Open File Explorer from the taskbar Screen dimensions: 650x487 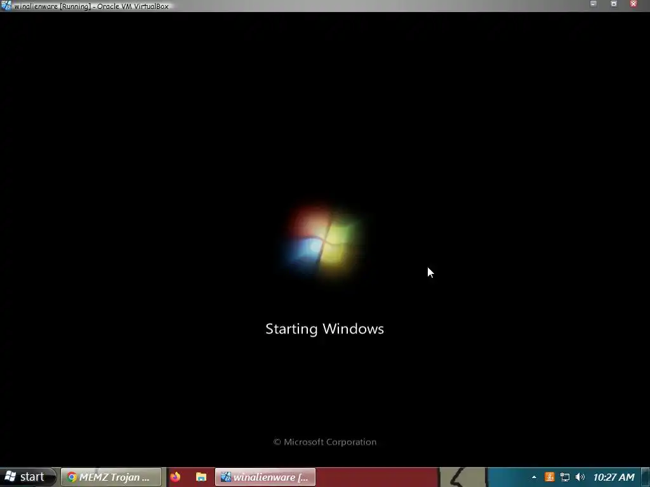(x=201, y=477)
